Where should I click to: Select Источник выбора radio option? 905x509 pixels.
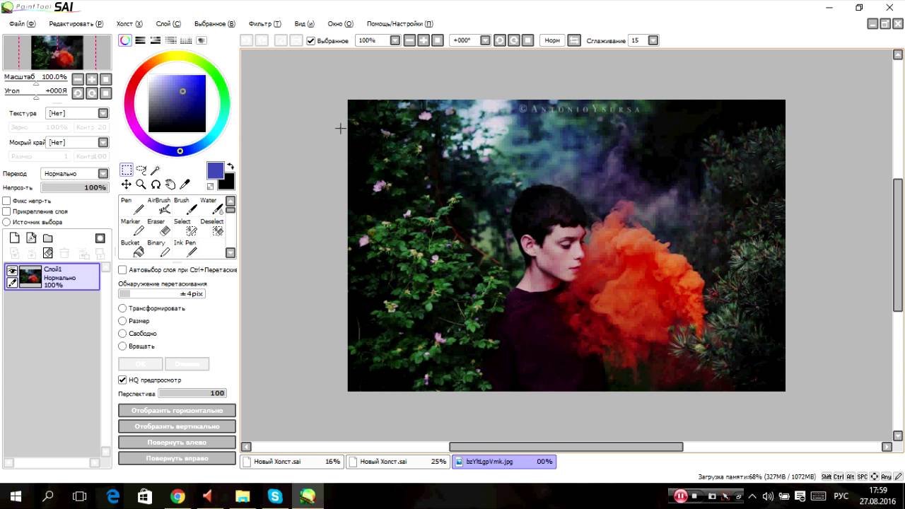click(6, 222)
